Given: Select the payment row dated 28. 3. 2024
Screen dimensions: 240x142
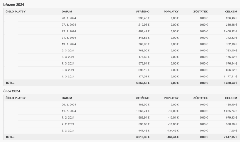Looking at the screenshot, I should point(122,18).
